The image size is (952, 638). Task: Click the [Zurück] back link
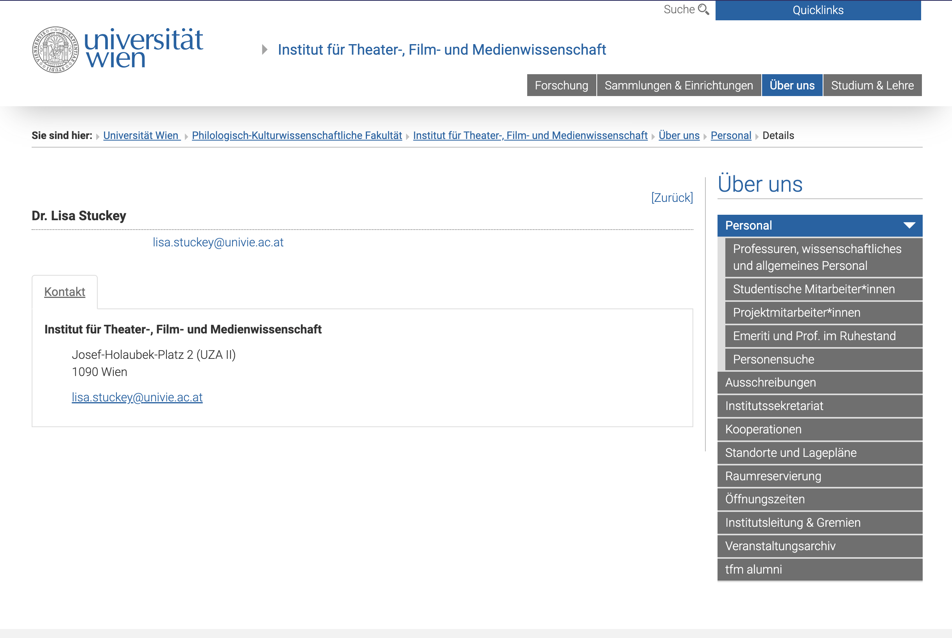pos(672,198)
